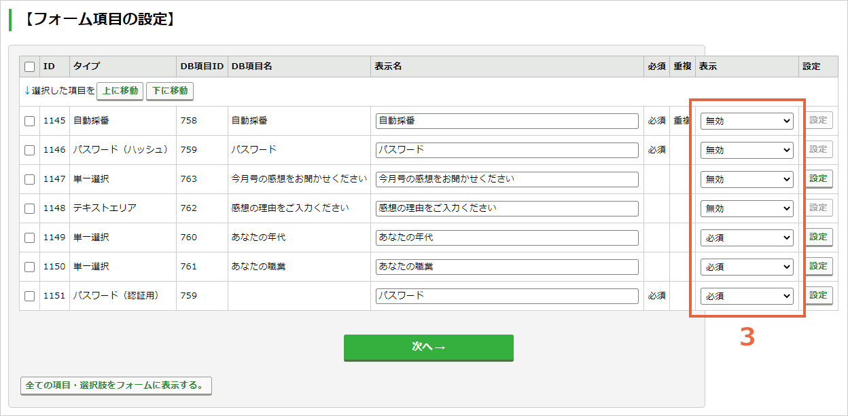Screen dimensions: 848x416
Task: Expand the 表示 dropdown for row 1147
Action: coord(747,179)
